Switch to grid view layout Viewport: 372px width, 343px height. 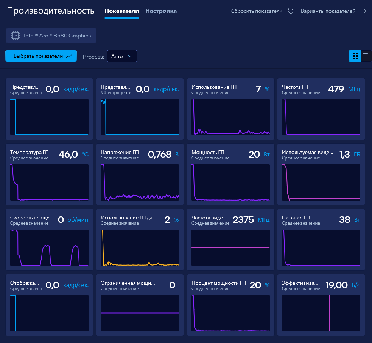click(x=355, y=56)
